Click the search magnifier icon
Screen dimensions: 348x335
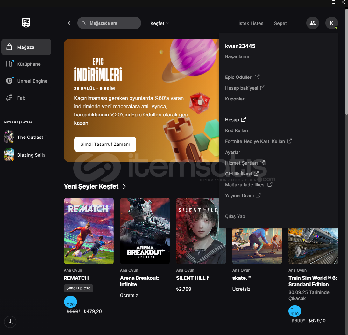pyautogui.click(x=83, y=23)
